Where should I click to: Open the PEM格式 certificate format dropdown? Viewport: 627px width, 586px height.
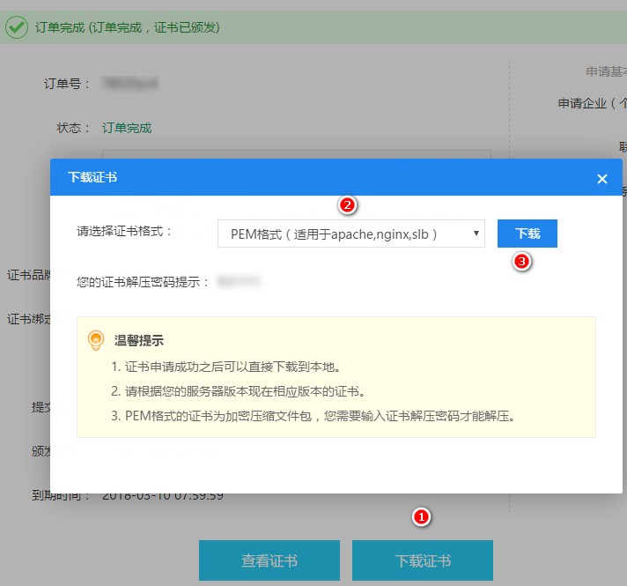tap(350, 234)
